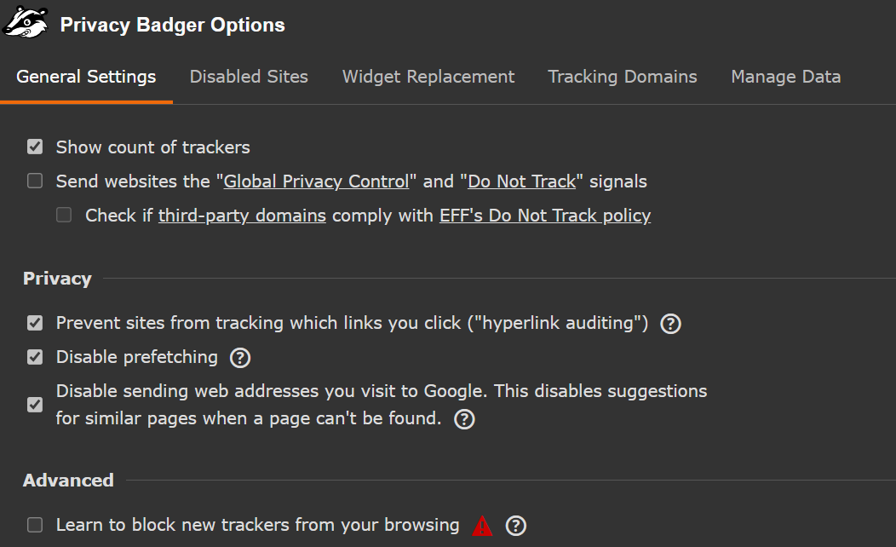Open help for learning new trackers

(x=515, y=526)
